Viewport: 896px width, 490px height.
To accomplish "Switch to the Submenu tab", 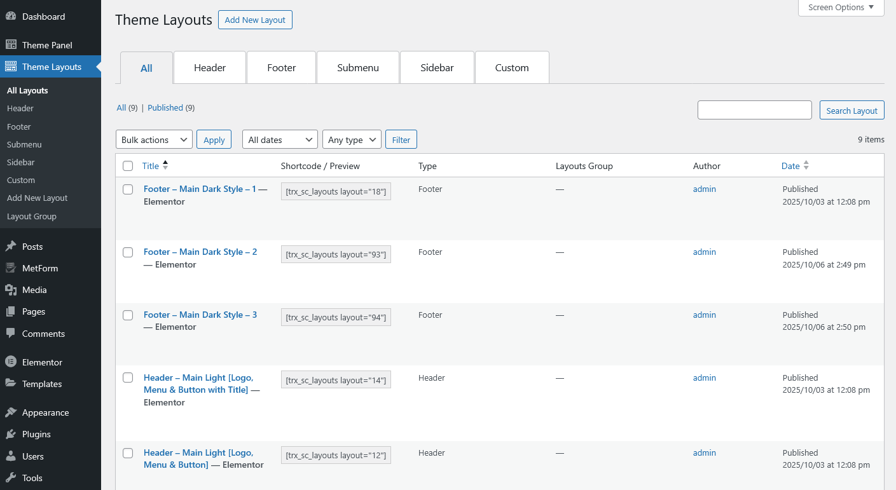I will (358, 68).
